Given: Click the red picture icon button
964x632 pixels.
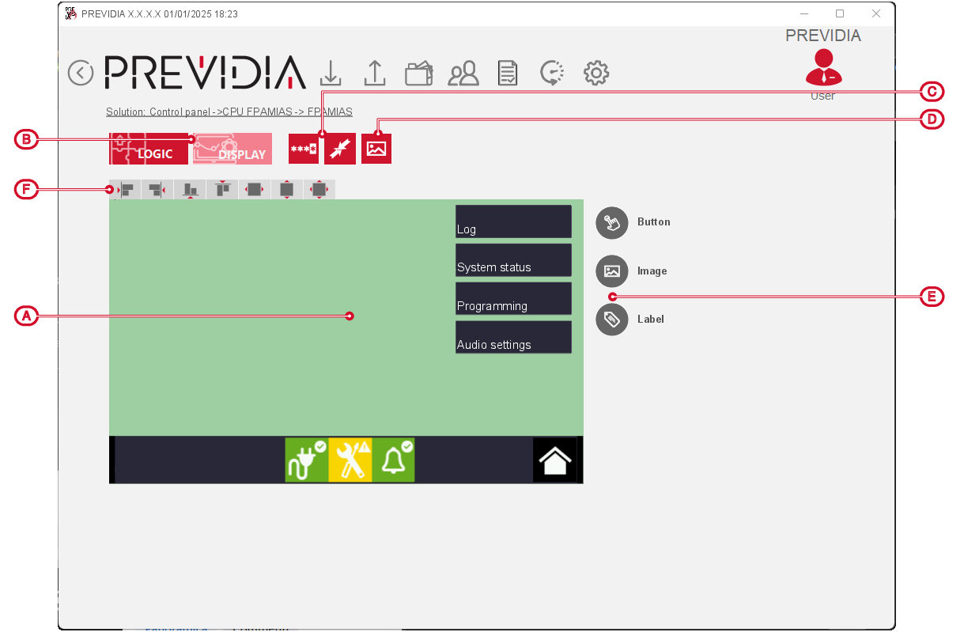Looking at the screenshot, I should [376, 149].
